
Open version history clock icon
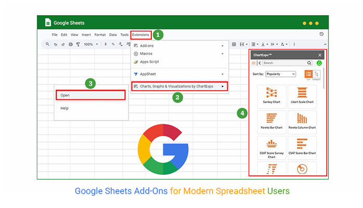(x=321, y=34)
